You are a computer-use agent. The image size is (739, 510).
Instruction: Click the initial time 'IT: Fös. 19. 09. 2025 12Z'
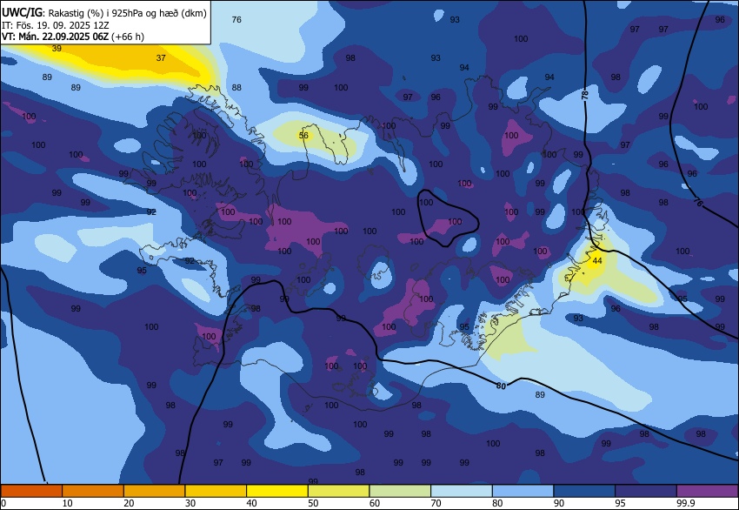(55, 25)
